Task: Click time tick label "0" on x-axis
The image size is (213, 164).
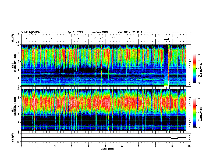Action: tap(21, 146)
